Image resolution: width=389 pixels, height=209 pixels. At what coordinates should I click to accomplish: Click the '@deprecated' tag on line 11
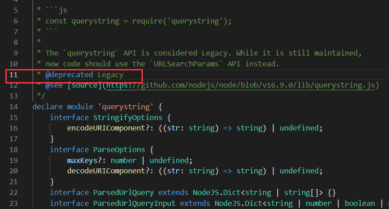click(69, 74)
